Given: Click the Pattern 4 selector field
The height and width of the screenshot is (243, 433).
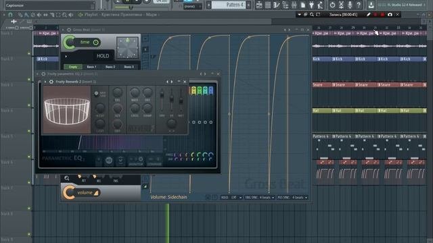Looking at the screenshot, I should (x=229, y=5).
